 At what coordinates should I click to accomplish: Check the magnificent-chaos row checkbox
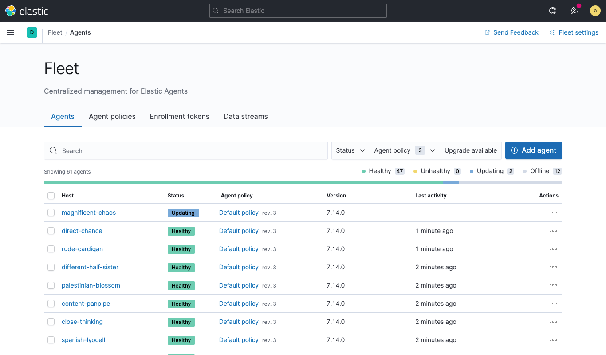(51, 213)
